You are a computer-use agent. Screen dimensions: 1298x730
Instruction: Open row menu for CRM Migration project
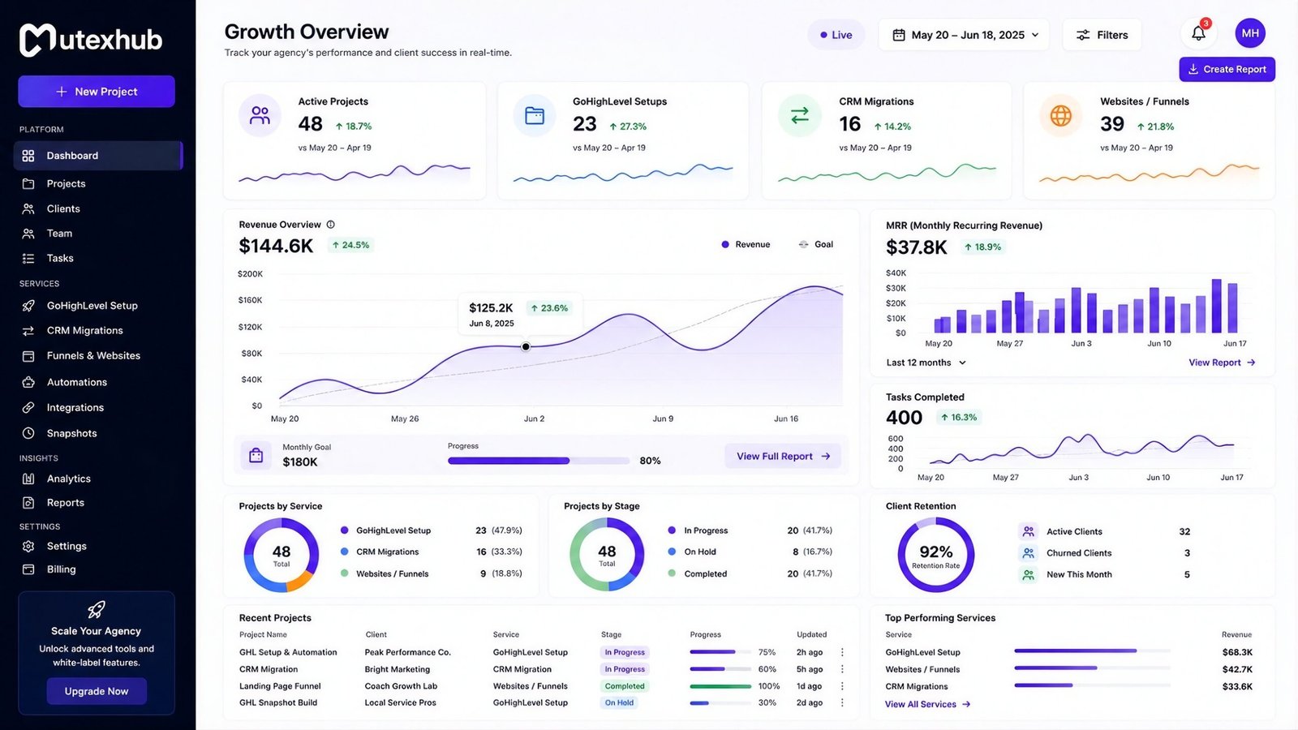click(x=842, y=669)
